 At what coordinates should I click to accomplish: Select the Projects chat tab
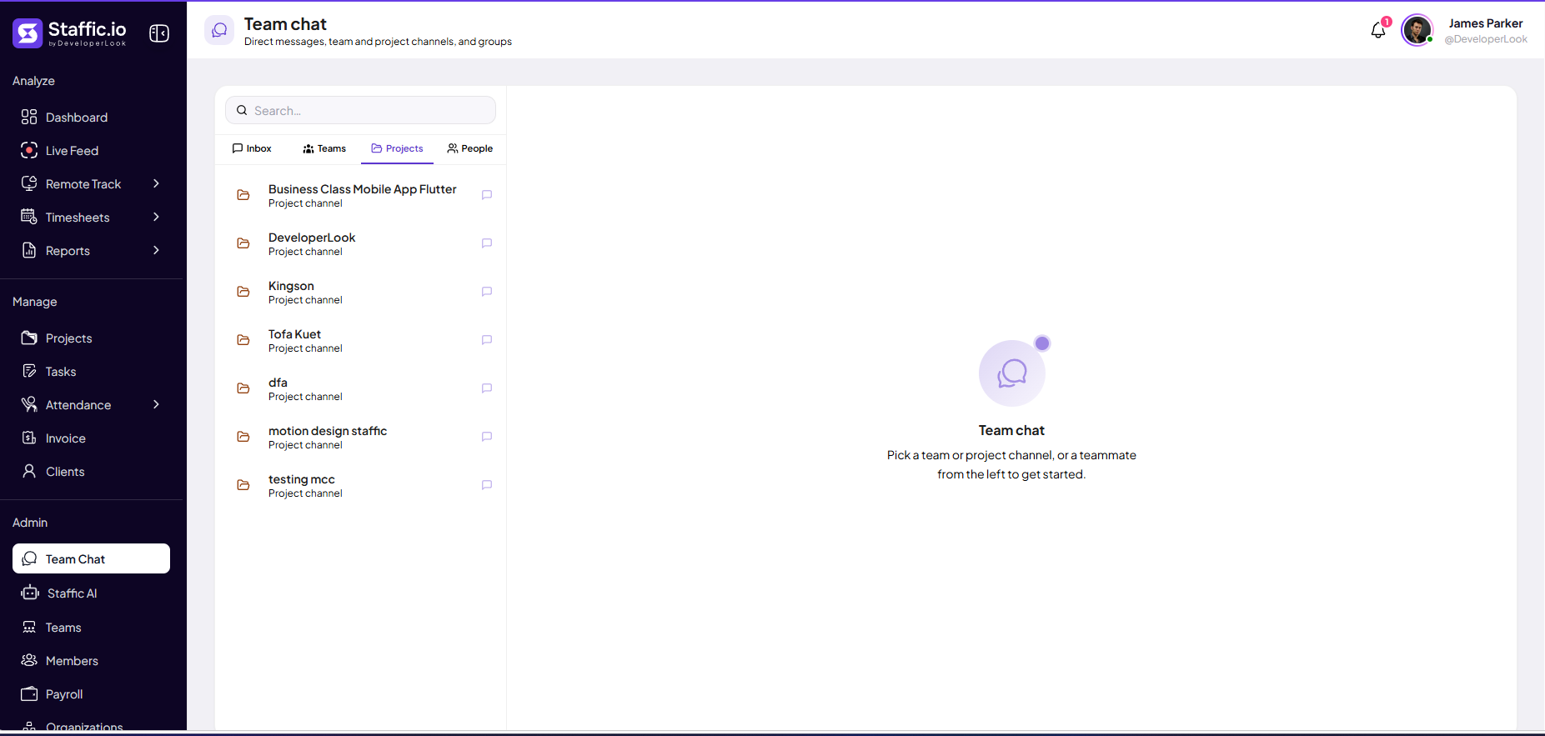(397, 148)
